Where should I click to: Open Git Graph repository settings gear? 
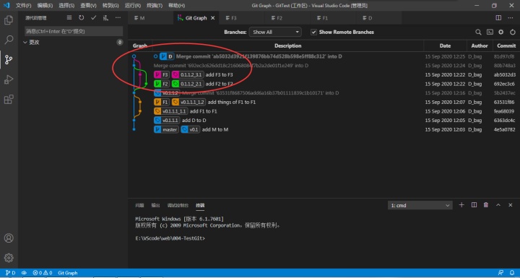point(501,32)
